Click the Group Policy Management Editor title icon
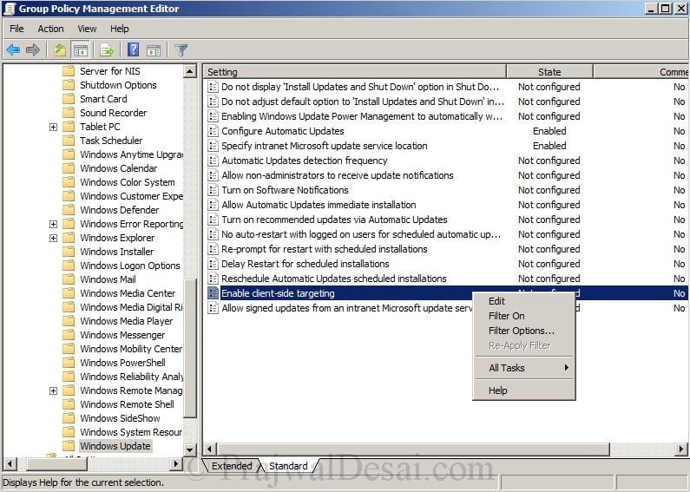 click(x=10, y=9)
